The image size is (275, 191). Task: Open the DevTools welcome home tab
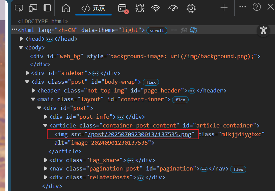coord(66,8)
